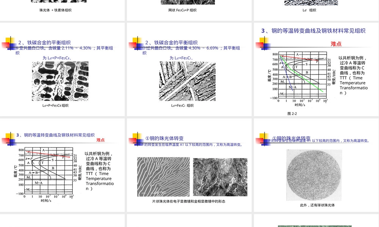The height and width of the screenshot is (227, 379).
Task: Click the TTT chart with the red arrow line
Action: click(47, 174)
